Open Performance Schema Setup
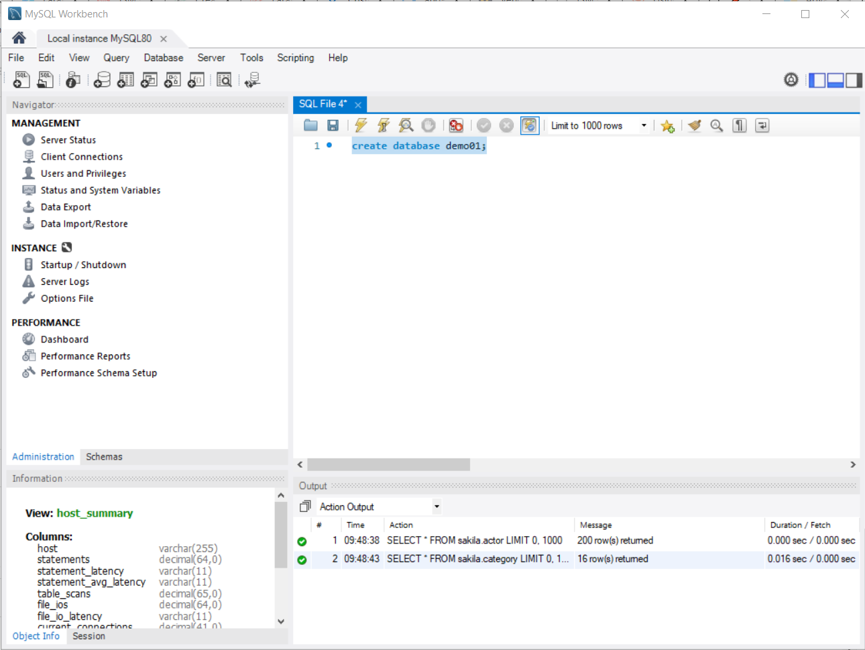This screenshot has height=650, width=865. (x=99, y=373)
